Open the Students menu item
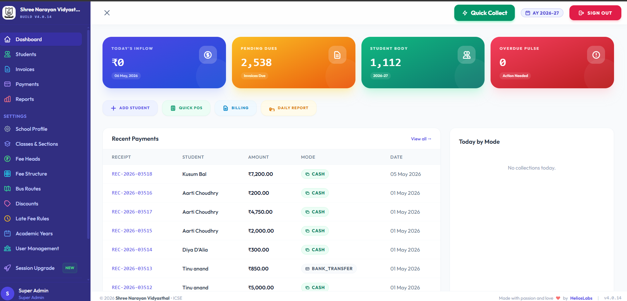Viewport: 627px width, 301px height. (x=41, y=54)
